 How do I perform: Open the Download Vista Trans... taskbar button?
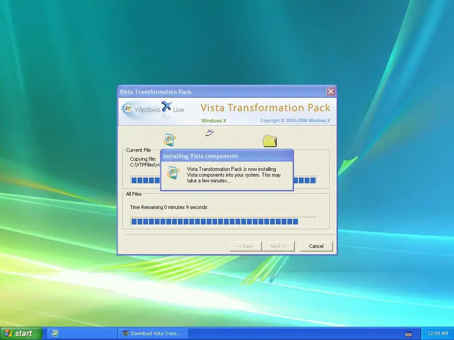[x=153, y=333]
